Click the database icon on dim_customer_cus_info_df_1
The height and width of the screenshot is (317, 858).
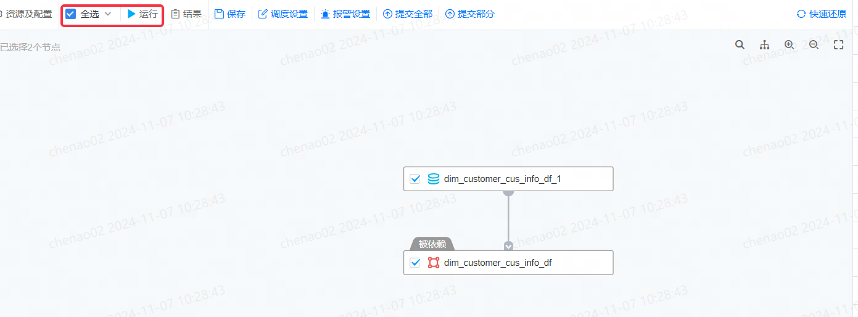[x=434, y=179]
